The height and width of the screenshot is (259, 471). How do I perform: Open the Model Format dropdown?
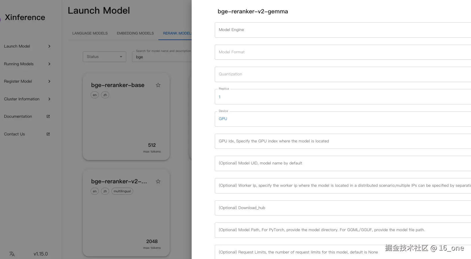point(343,52)
